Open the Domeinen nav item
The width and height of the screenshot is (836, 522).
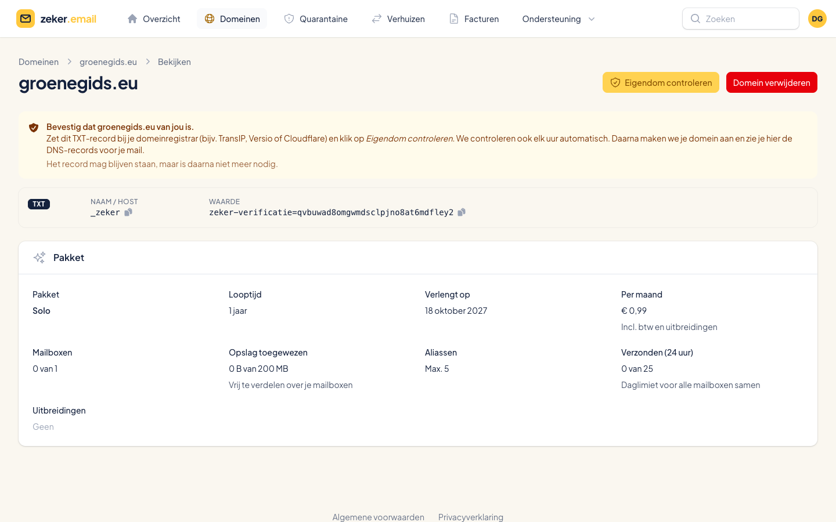(x=232, y=19)
